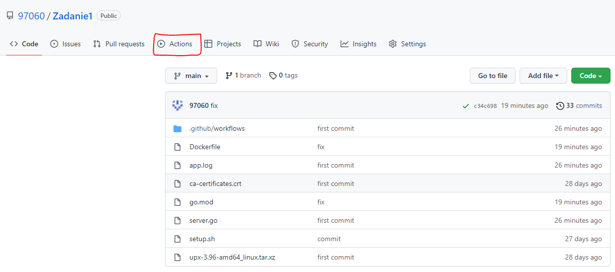Click the Wiki book icon
The height and width of the screenshot is (272, 615).
[257, 44]
